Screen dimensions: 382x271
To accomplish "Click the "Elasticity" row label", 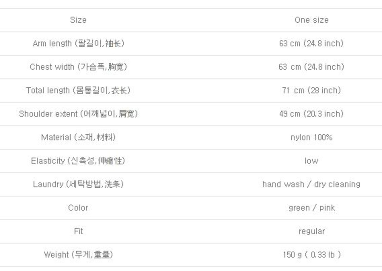I will [x=78, y=161].
